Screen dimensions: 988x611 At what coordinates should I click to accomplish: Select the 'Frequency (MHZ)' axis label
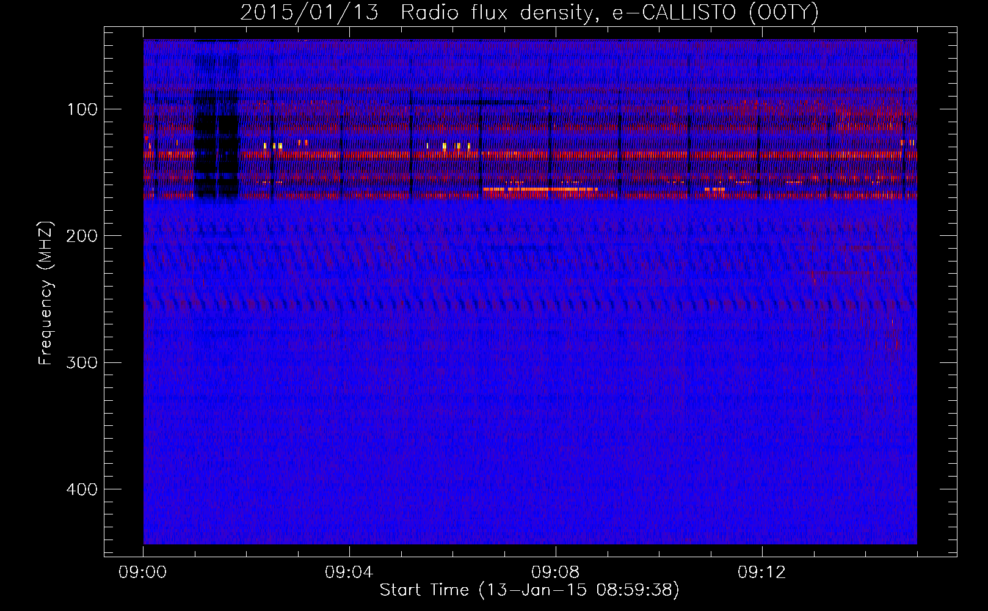pos(46,293)
